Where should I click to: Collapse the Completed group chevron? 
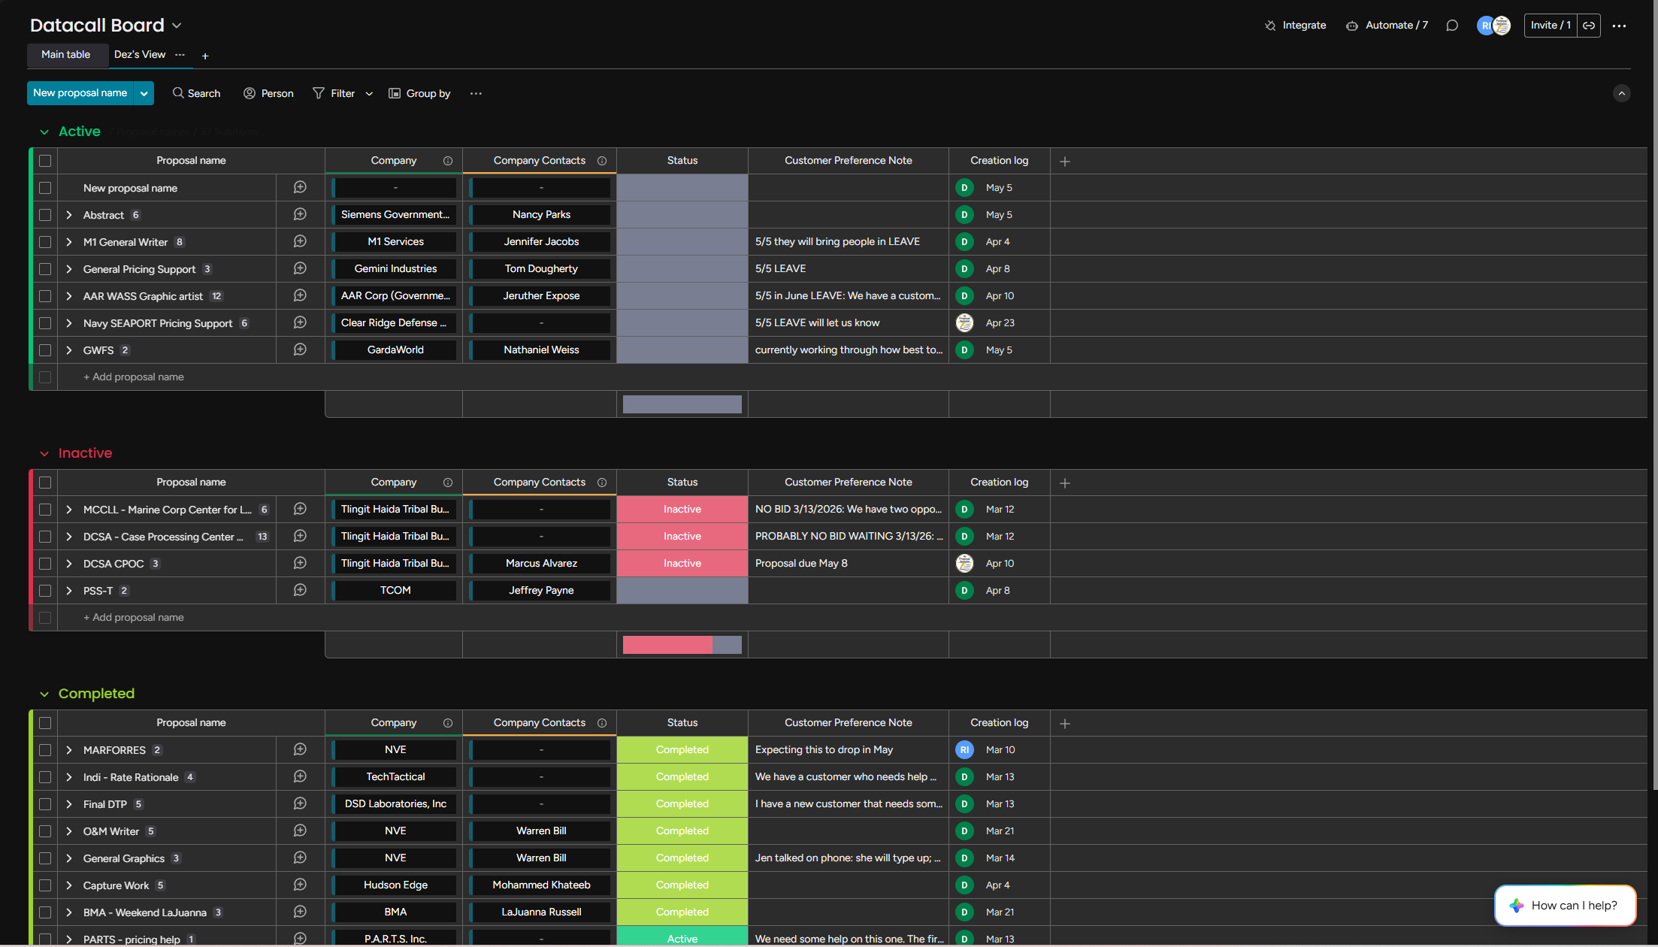[44, 694]
